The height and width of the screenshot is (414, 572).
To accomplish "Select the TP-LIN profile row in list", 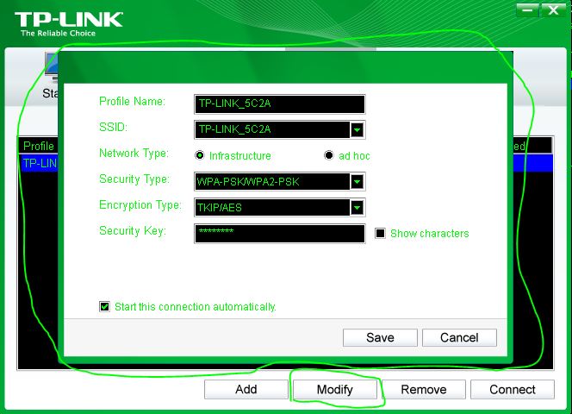I will (x=38, y=163).
